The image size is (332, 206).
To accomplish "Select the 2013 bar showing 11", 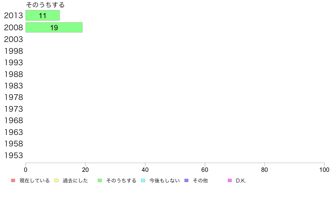I will [42, 15].
